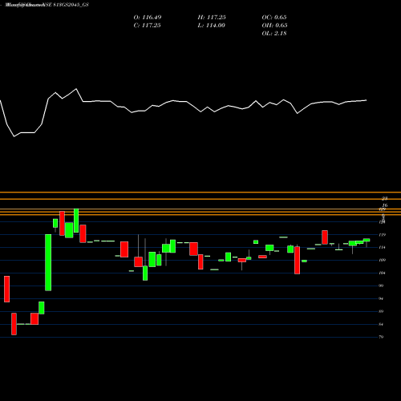This screenshot has height=401, width=401.
Task: Click the OC: 0.65 reading
Action: pos(274,18)
